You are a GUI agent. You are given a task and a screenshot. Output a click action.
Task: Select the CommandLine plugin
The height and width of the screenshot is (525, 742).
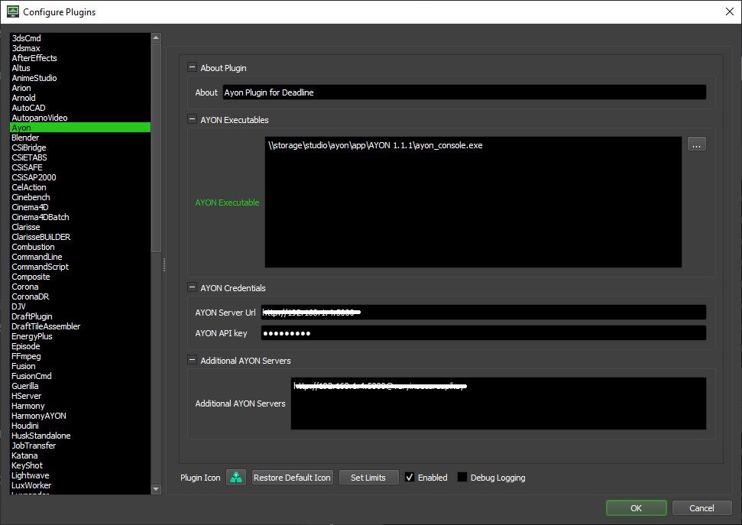(80, 257)
